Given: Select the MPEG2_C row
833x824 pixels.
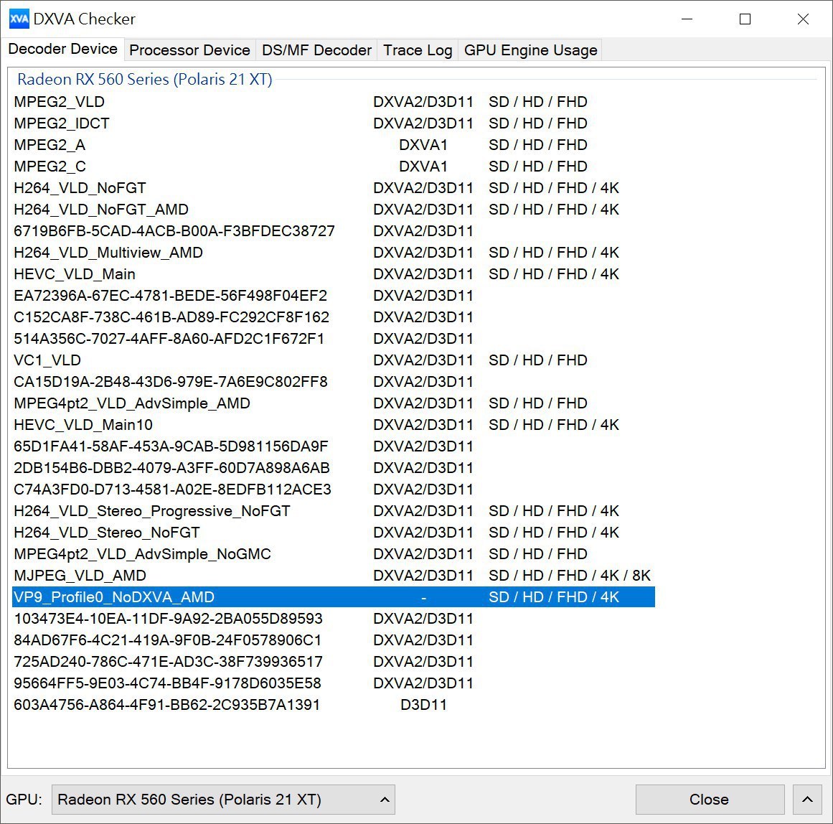Looking at the screenshot, I should click(334, 167).
